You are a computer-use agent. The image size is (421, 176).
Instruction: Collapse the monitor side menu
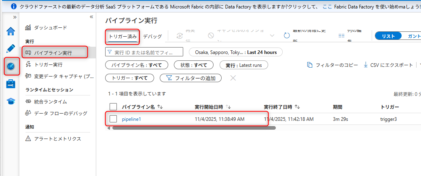coord(91,17)
